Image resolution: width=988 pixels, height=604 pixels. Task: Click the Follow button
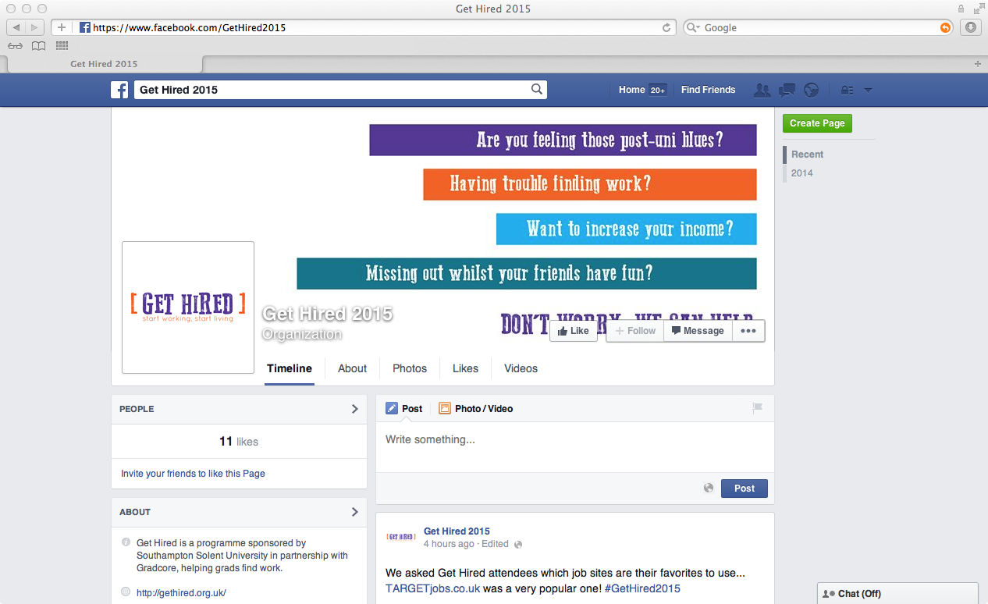pyautogui.click(x=634, y=331)
